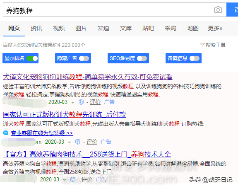Go to the 文库 tab

[x=126, y=28]
